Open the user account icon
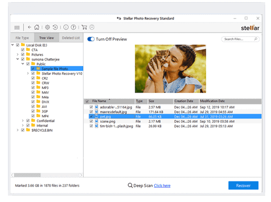The width and height of the screenshot is (271, 202). click(92, 27)
